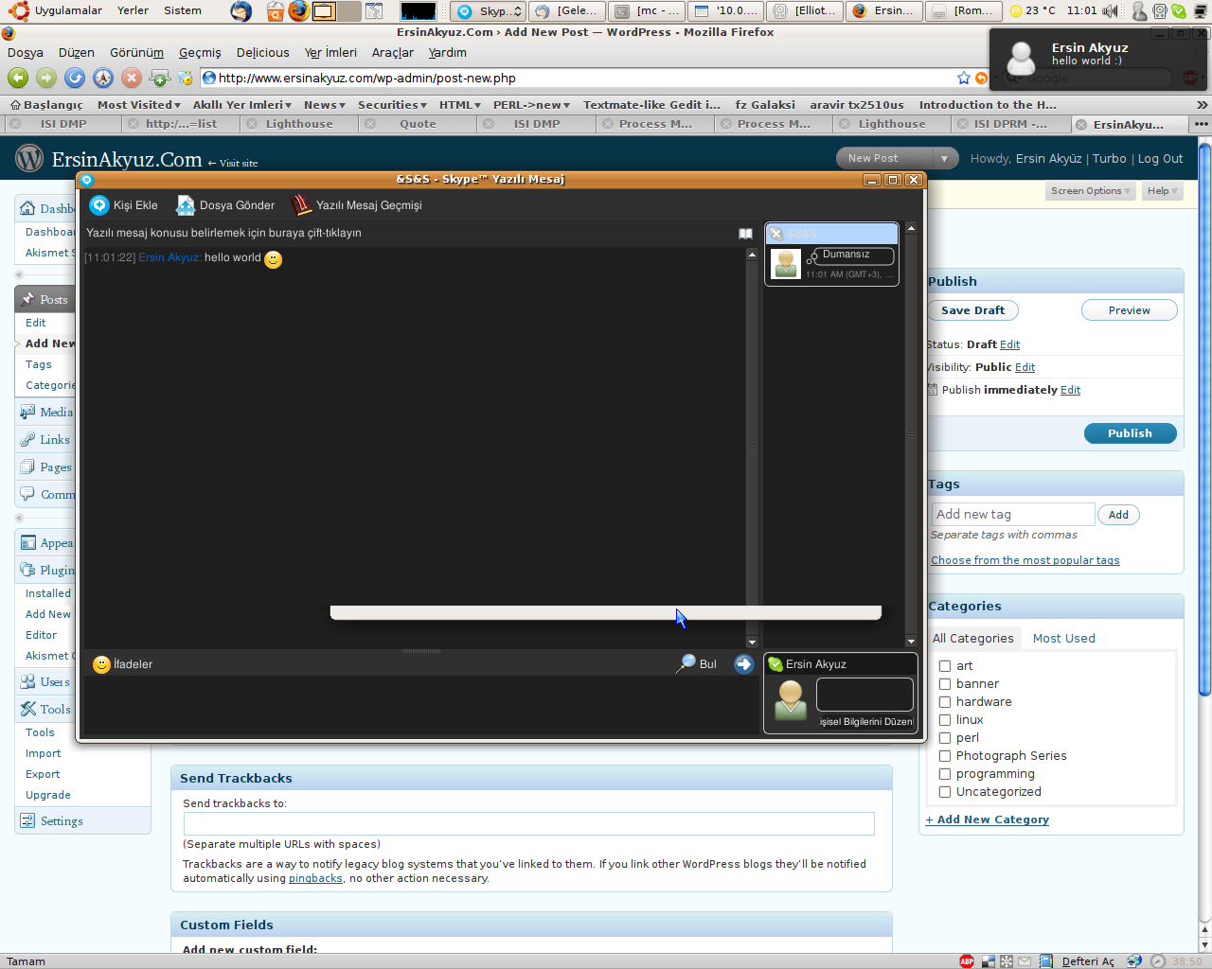
Task: Expand the Help dropdown
Action: (1162, 191)
